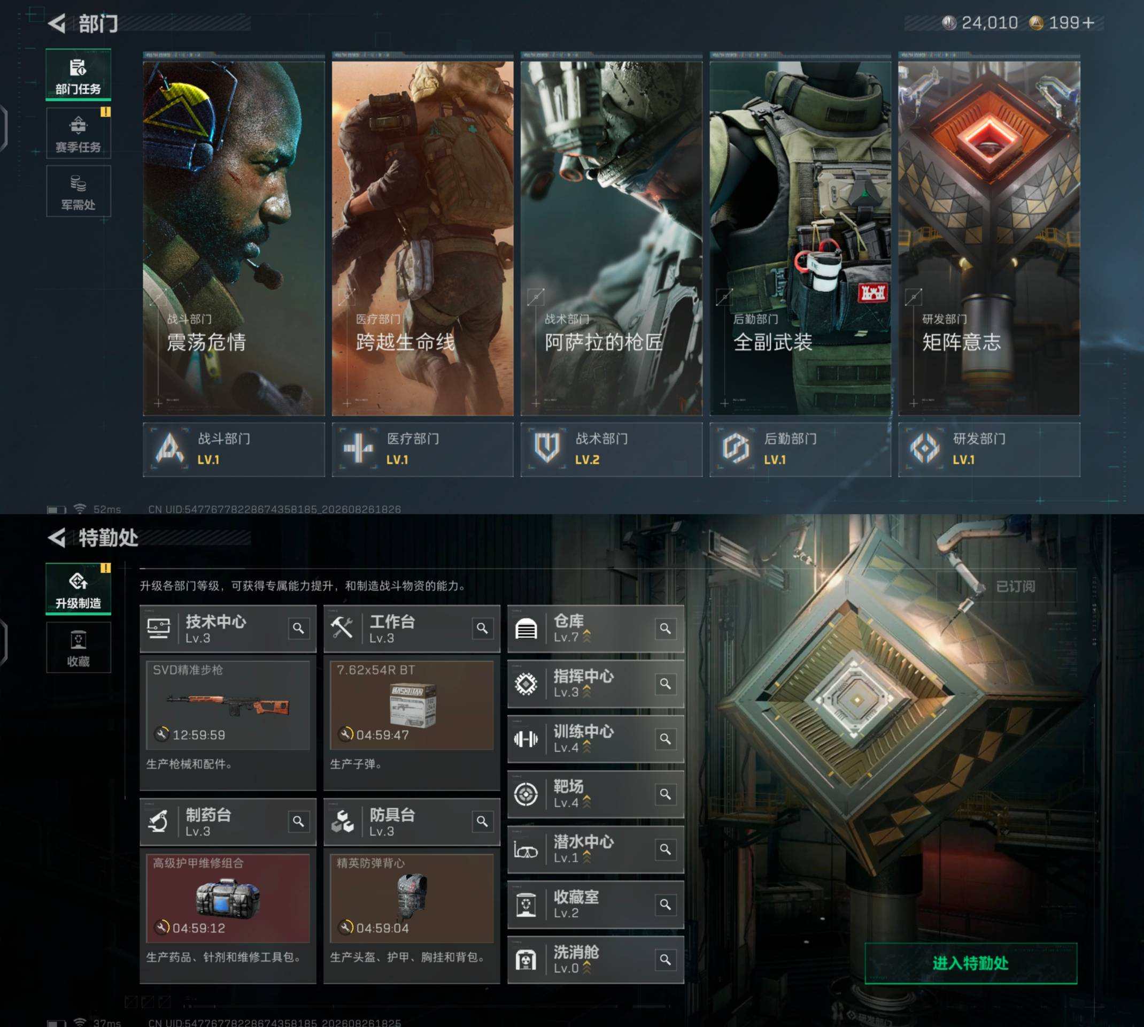View the SVD精准步枪 production item
Image resolution: width=1144 pixels, height=1027 pixels.
228,706
